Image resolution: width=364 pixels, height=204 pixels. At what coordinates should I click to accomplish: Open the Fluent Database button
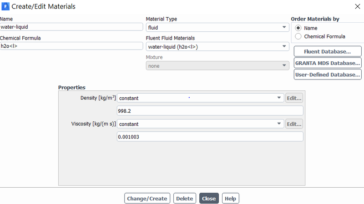[328, 51]
